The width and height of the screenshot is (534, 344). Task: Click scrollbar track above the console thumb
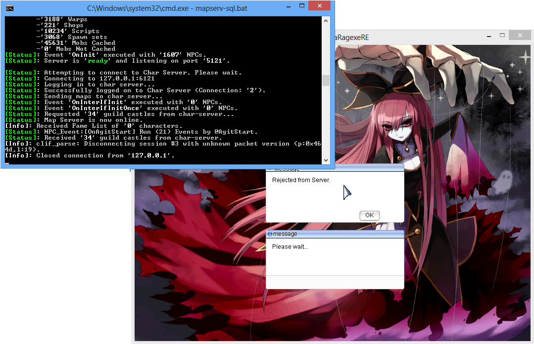[325, 49]
